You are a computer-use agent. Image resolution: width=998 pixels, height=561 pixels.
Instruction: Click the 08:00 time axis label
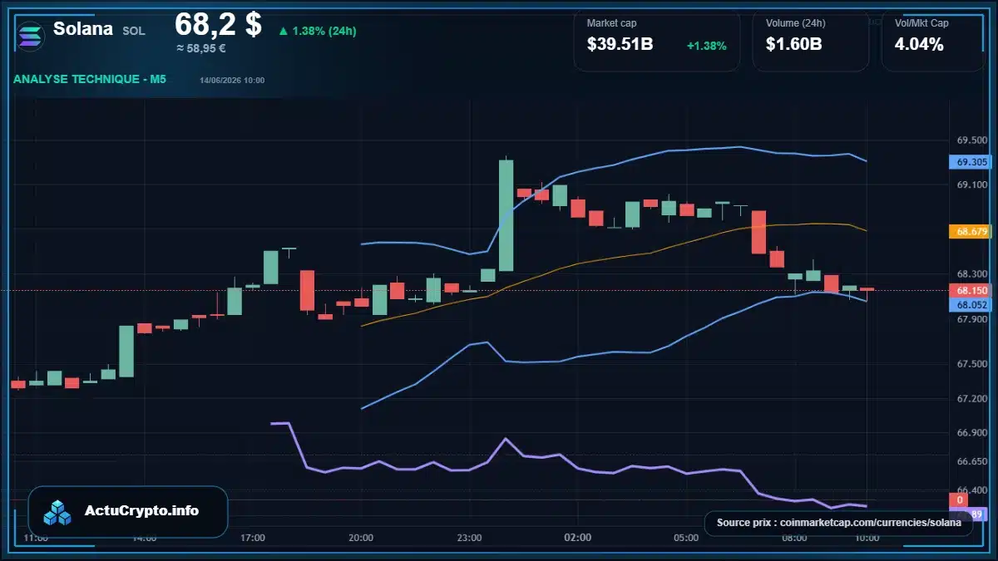794,538
